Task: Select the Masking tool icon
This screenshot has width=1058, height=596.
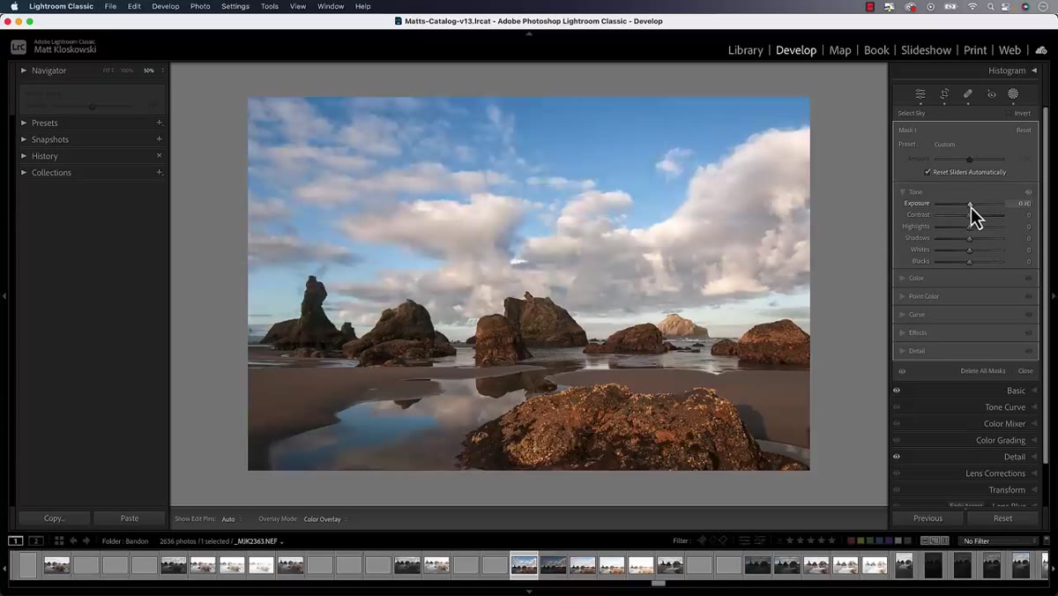Action: click(1013, 93)
